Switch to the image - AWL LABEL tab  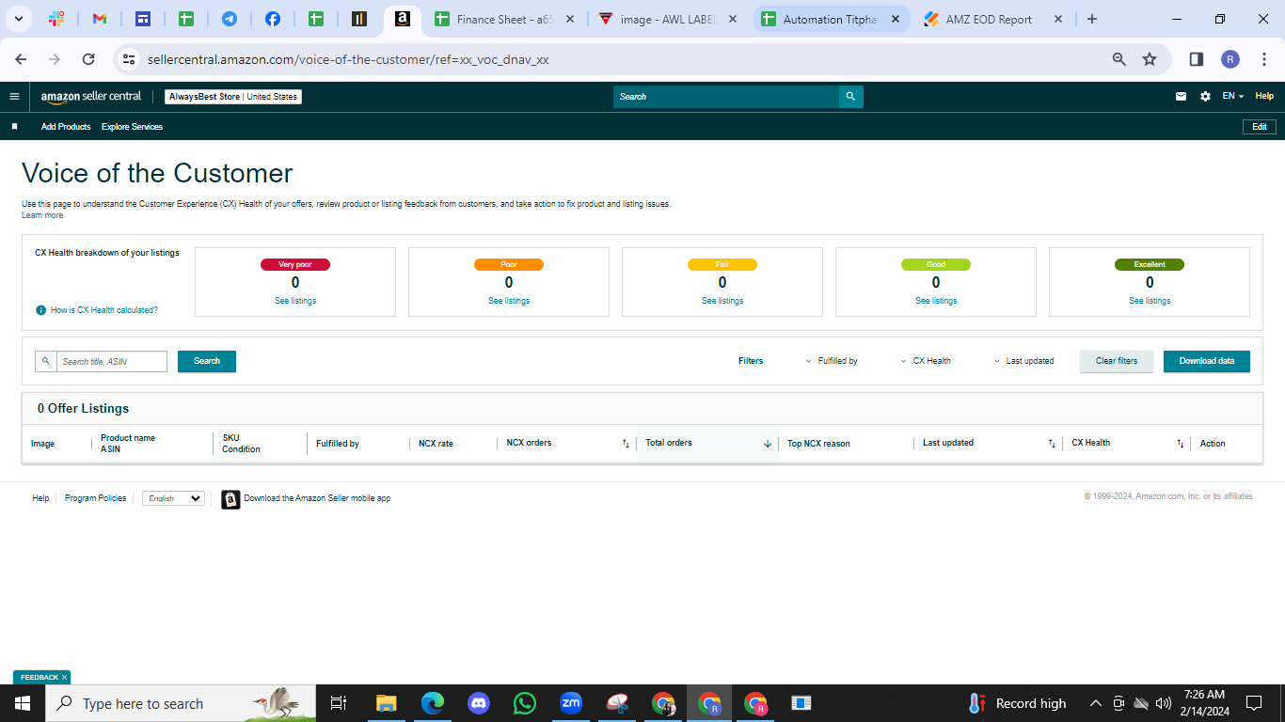670,19
